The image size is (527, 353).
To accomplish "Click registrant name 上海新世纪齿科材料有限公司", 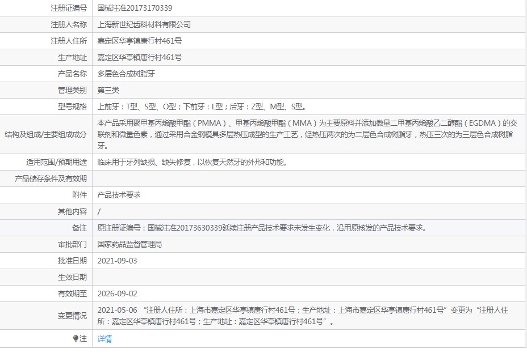I will click(144, 24).
